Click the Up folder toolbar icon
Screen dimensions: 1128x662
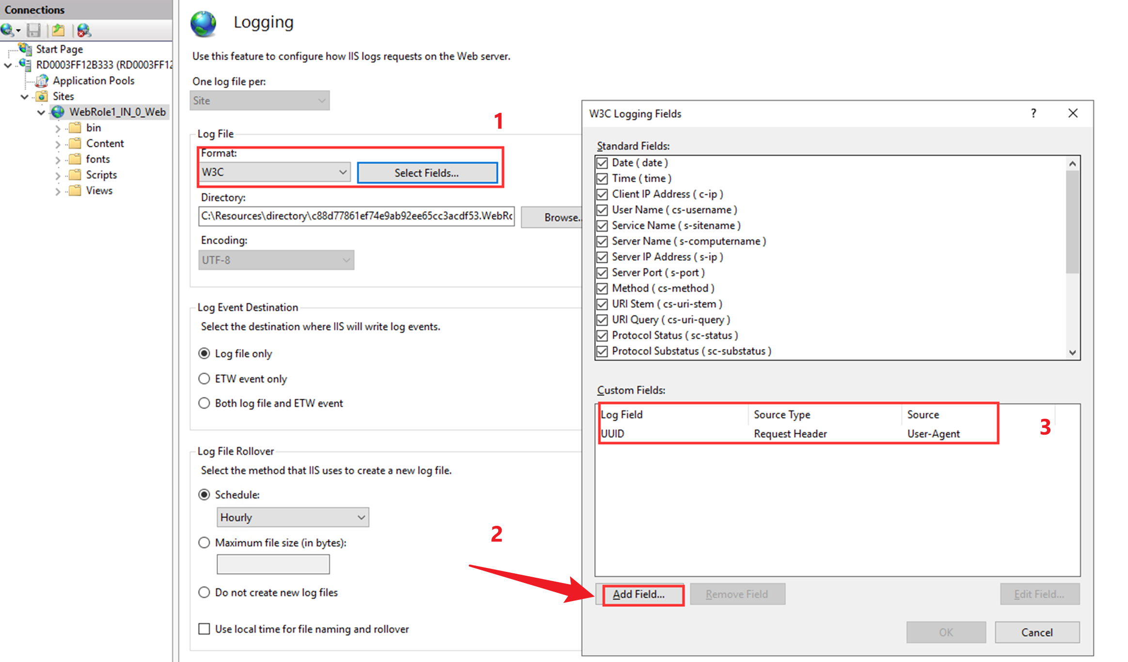pyautogui.click(x=58, y=31)
